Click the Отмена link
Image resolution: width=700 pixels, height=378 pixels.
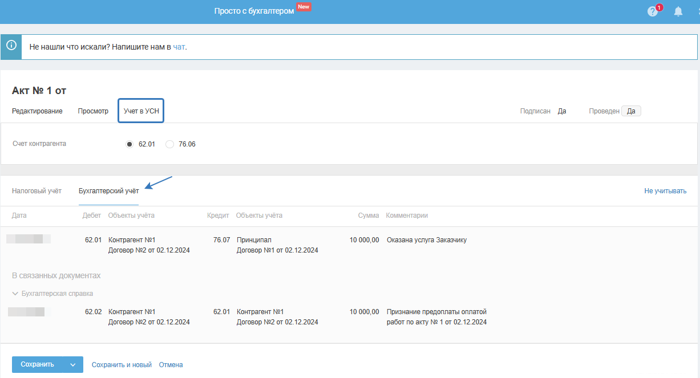coord(171,365)
